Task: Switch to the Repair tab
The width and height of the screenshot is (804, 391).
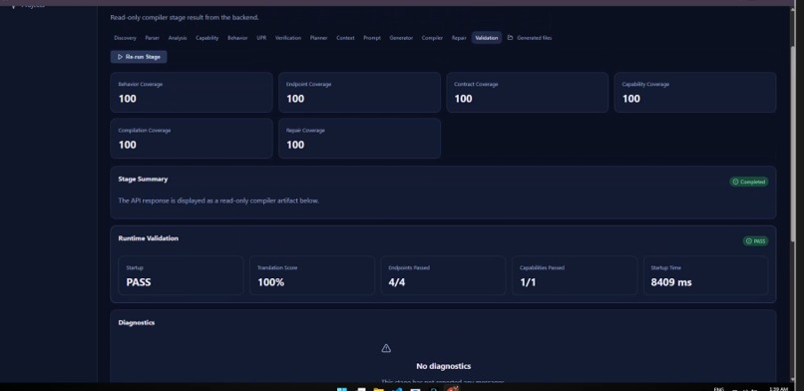Action: [459, 38]
